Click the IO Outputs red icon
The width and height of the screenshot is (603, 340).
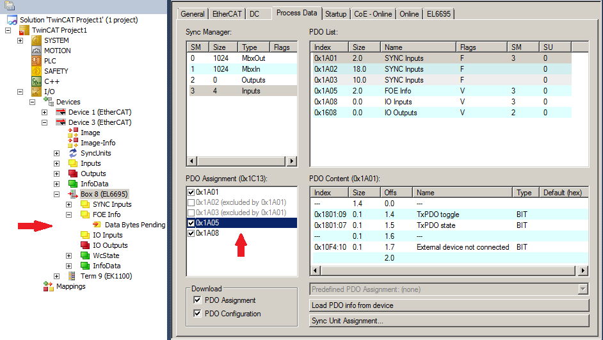click(x=85, y=245)
